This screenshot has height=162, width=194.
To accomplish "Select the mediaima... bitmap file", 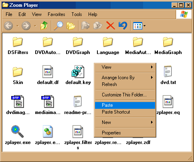I will [x=48, y=105].
